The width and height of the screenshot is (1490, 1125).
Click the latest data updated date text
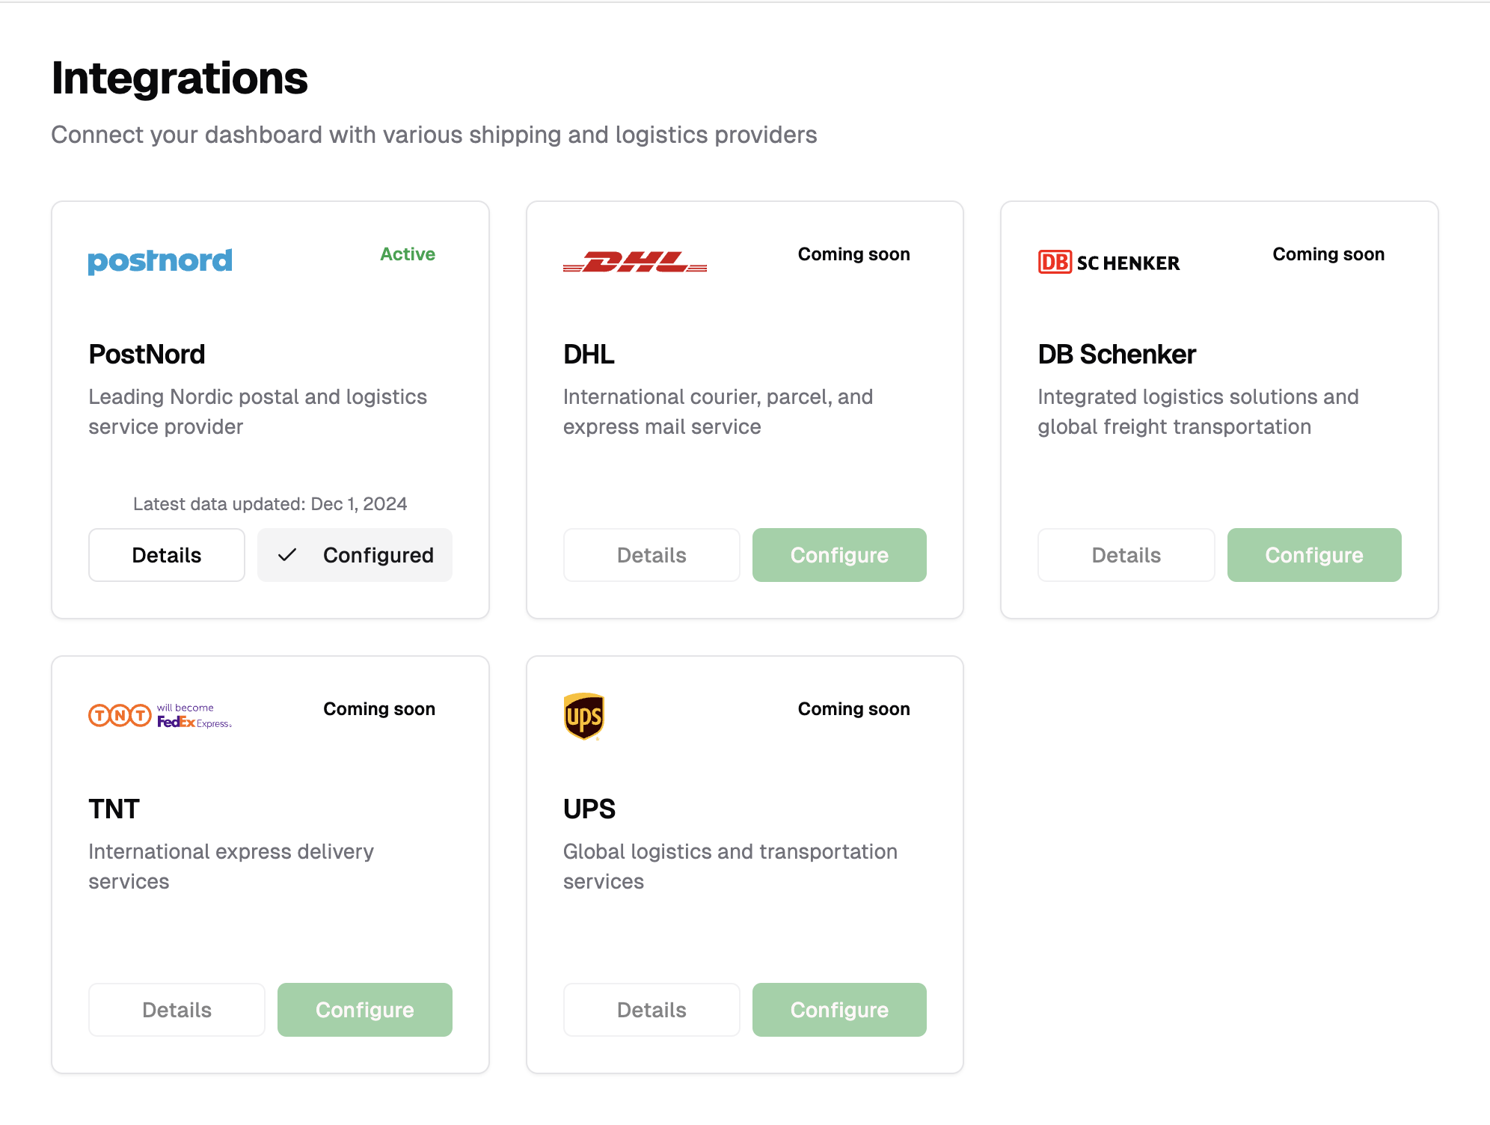pos(270,503)
